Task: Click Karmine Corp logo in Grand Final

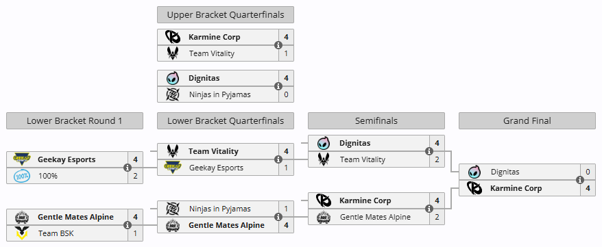Action: point(474,188)
